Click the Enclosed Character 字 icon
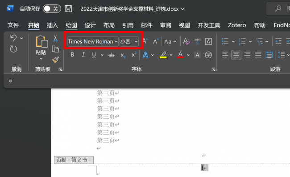The image size is (290, 177). point(208,55)
